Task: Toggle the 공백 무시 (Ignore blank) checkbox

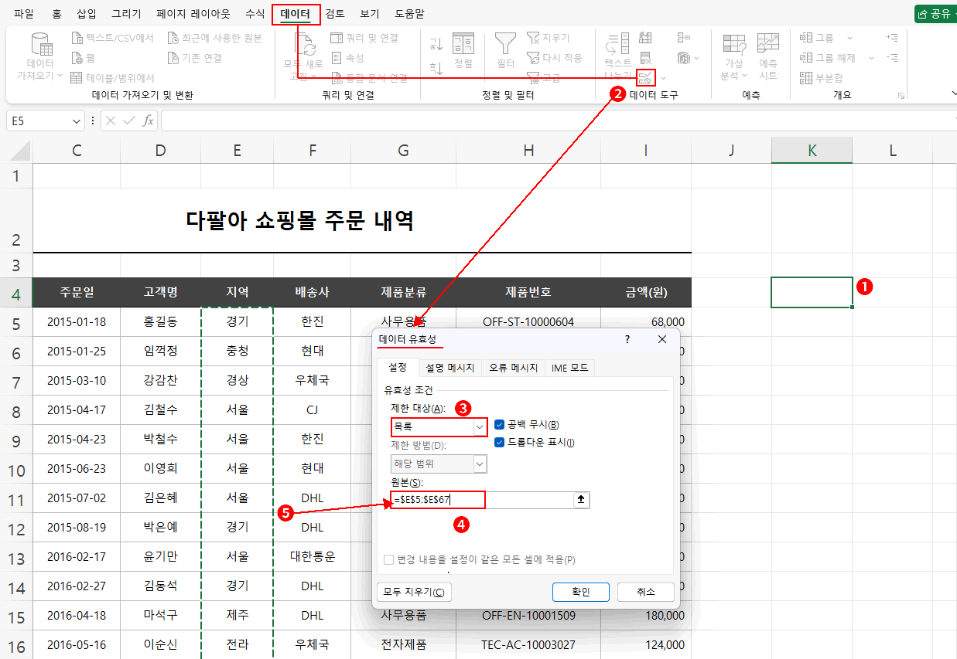Action: (499, 424)
